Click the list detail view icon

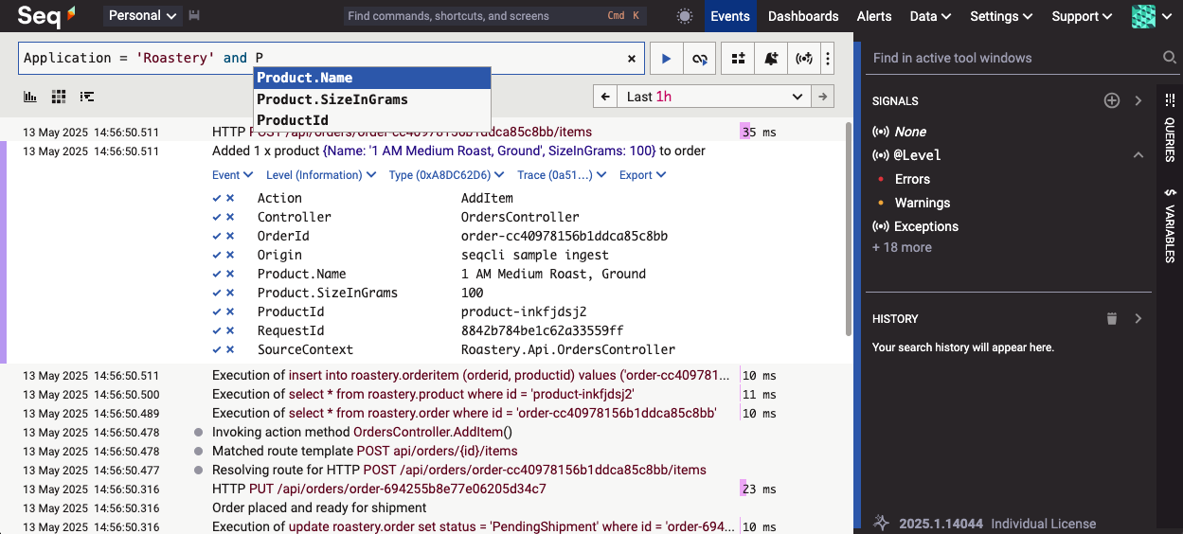87,97
